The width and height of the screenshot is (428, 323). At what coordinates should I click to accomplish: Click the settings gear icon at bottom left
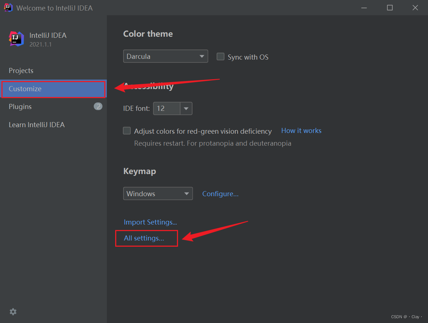point(13,311)
